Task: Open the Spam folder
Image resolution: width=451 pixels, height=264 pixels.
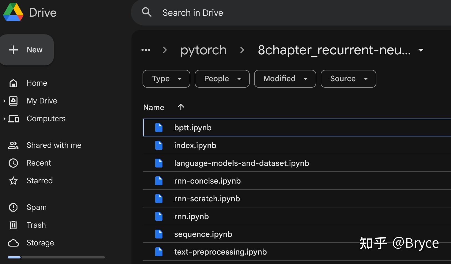Action: (x=36, y=207)
